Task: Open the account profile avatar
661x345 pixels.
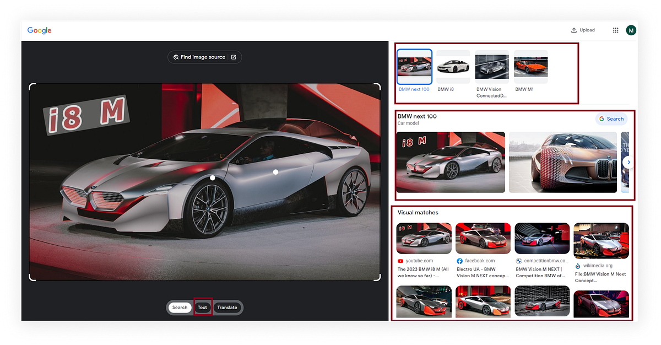Action: [x=631, y=30]
